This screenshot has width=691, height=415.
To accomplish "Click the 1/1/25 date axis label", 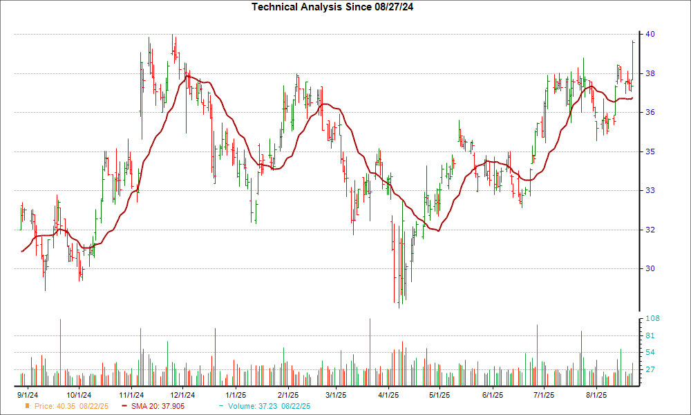I will point(236,395).
